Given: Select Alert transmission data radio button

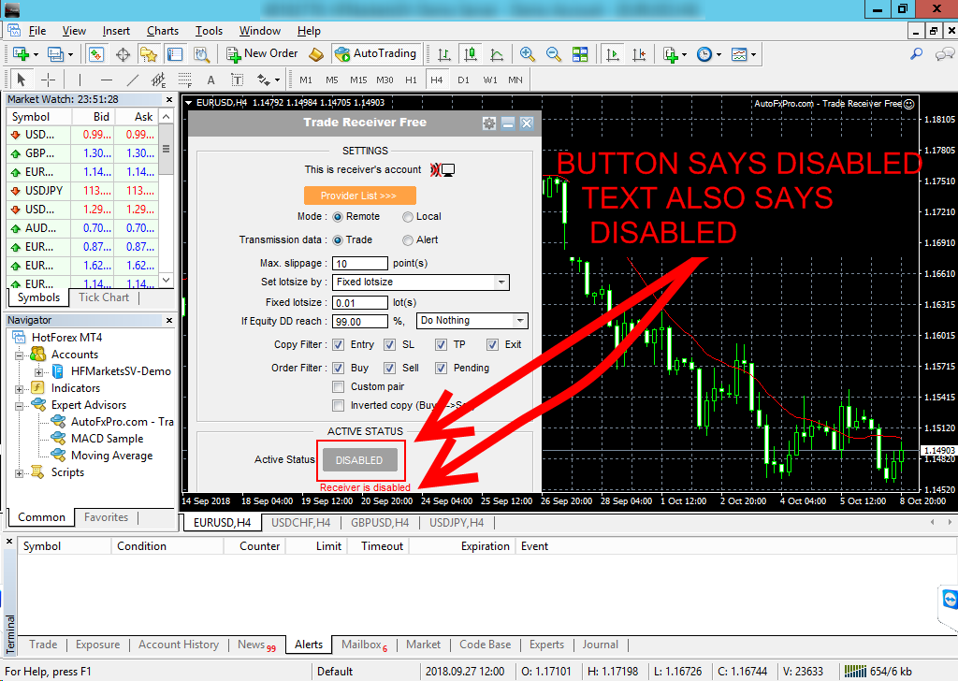Looking at the screenshot, I should click(408, 240).
